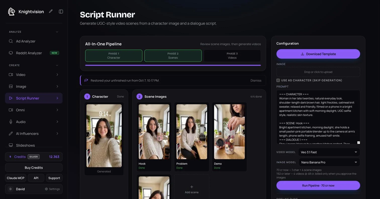Click the pipeline progress bar
This screenshot has height=199, width=380.
tap(173, 65)
